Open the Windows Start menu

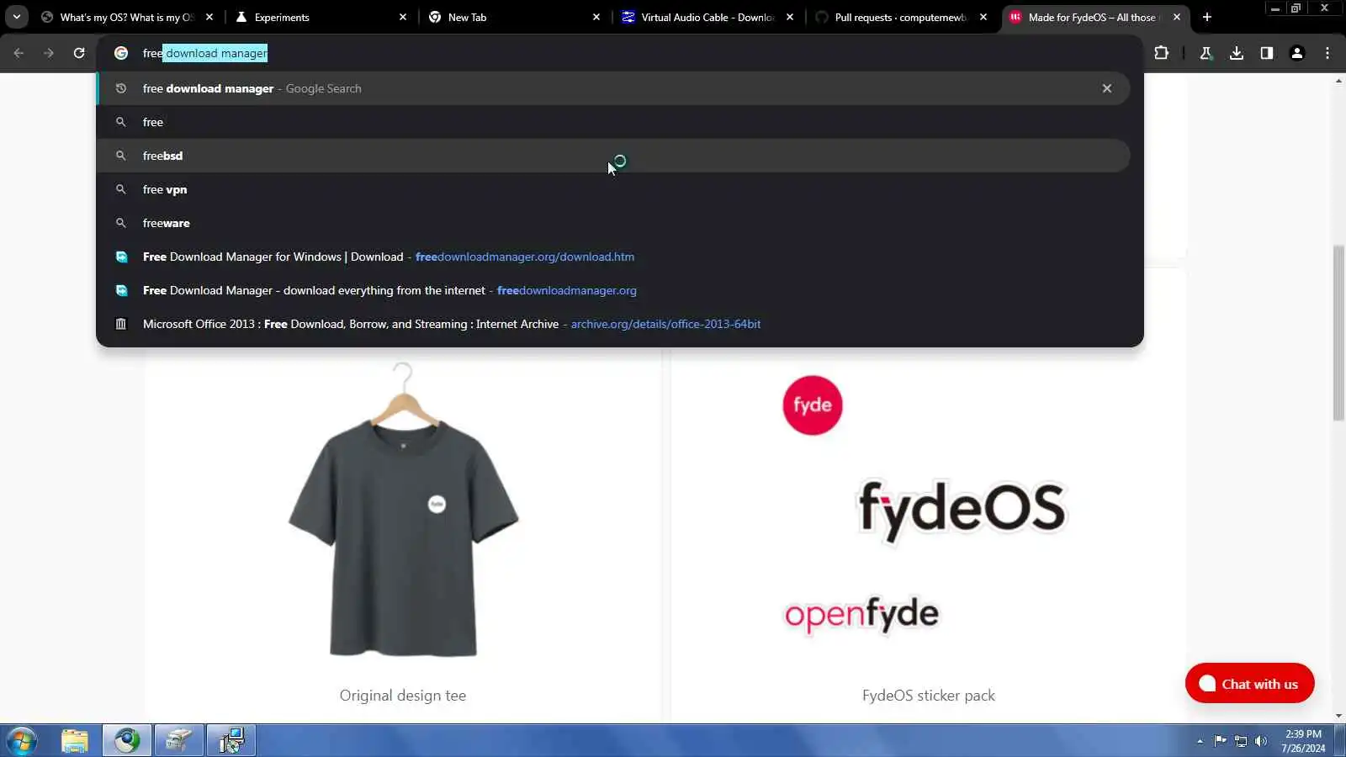pyautogui.click(x=22, y=741)
